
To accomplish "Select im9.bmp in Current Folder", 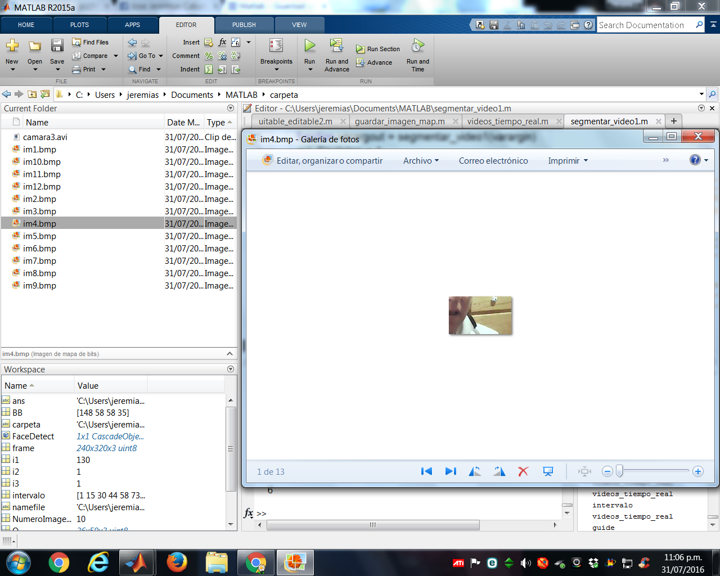I will [119, 285].
